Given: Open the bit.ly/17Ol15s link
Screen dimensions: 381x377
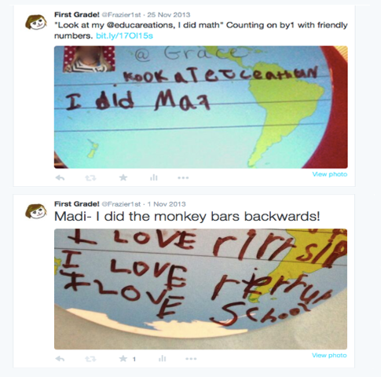Looking at the screenshot, I should pos(124,35).
